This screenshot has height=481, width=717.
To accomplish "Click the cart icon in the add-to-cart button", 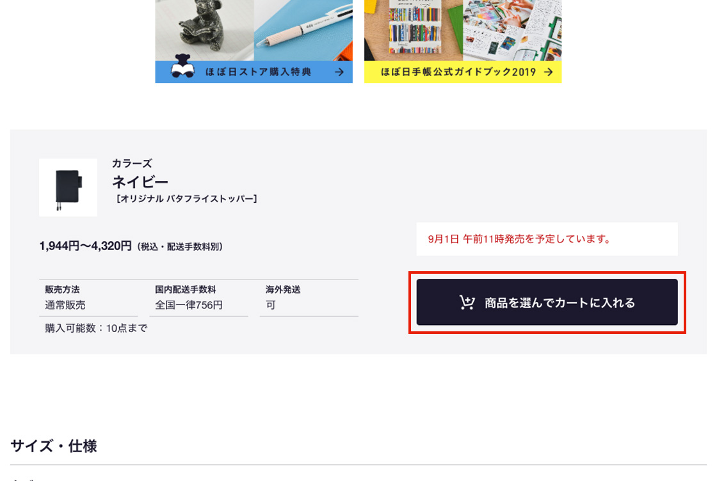I will [x=467, y=303].
